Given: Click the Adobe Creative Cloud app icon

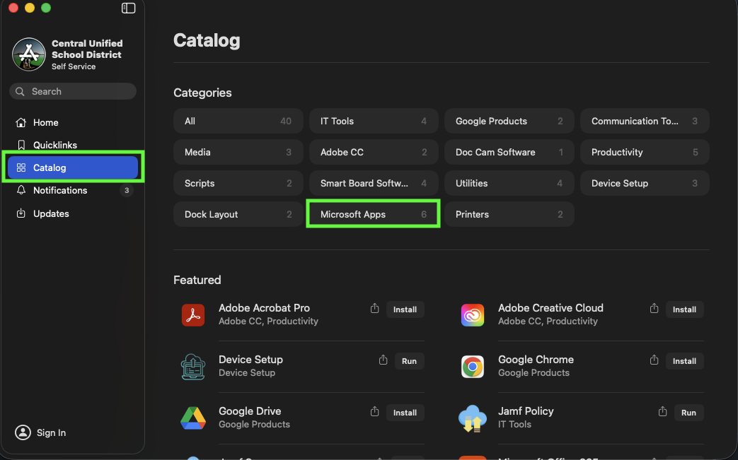Looking at the screenshot, I should pyautogui.click(x=473, y=315).
